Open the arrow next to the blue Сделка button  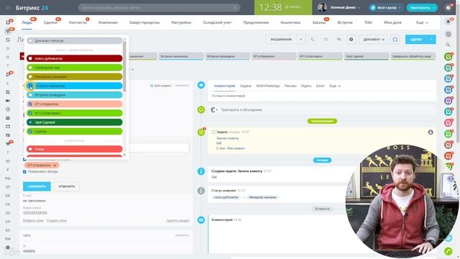[x=431, y=40]
